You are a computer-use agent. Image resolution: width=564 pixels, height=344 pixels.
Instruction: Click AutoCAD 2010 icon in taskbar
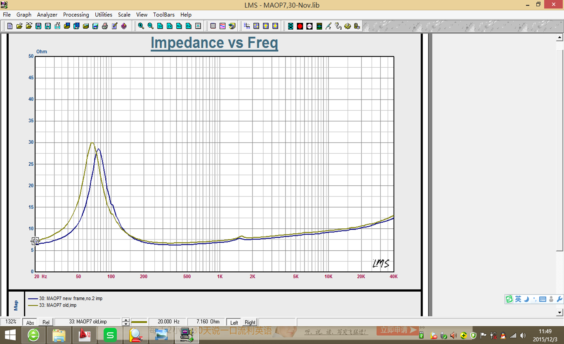click(x=85, y=335)
